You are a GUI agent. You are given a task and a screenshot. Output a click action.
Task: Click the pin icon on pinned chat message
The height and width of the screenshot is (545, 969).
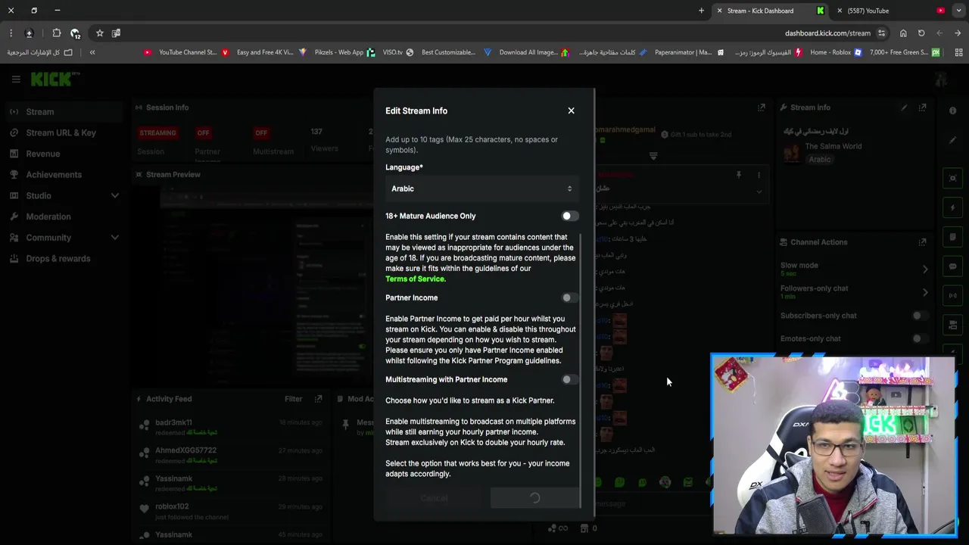point(739,175)
